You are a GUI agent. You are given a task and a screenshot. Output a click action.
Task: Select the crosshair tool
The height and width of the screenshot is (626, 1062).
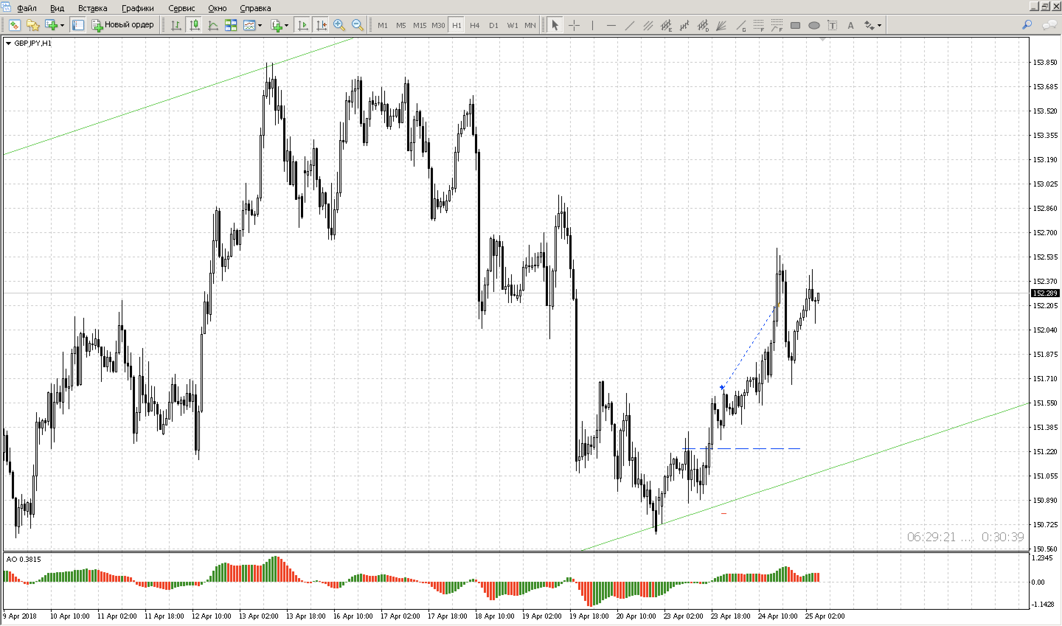tap(574, 25)
